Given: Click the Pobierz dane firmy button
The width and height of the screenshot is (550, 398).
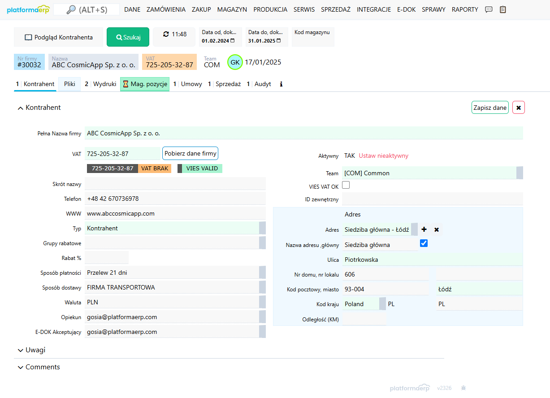Looking at the screenshot, I should pyautogui.click(x=190, y=153).
